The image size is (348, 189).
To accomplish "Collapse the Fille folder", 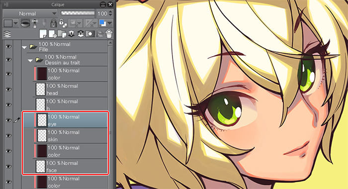I will (24, 47).
